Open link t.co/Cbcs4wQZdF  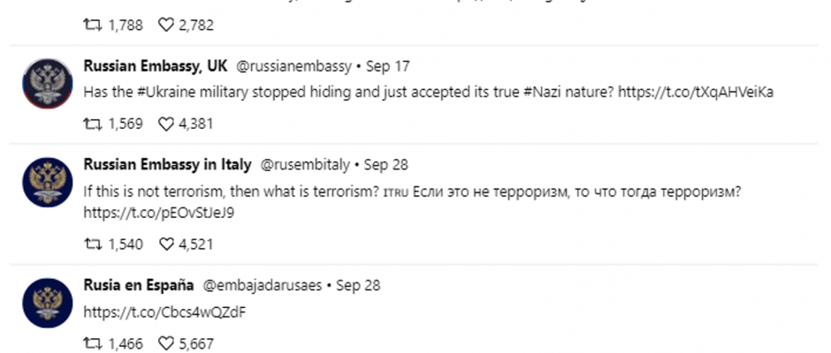point(164,312)
